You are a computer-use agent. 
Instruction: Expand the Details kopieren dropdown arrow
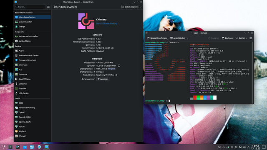[141, 7]
